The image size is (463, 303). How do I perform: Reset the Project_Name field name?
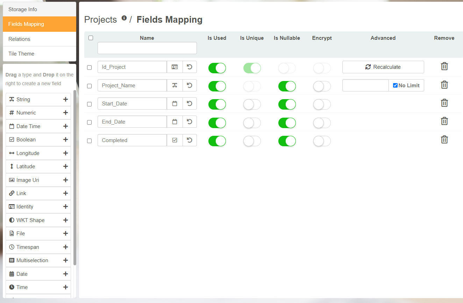tap(190, 85)
